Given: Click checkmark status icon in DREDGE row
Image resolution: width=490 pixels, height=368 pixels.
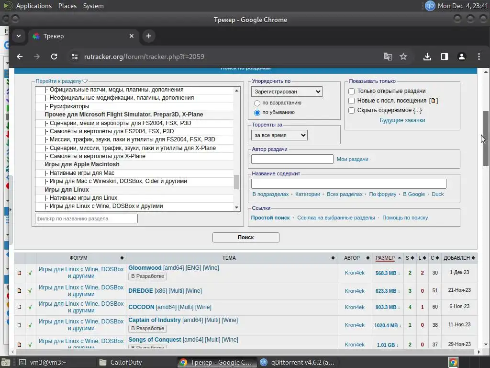Looking at the screenshot, I should (x=30, y=291).
